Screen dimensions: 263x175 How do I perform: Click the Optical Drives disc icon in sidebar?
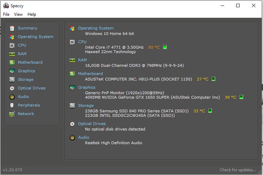point(12,88)
